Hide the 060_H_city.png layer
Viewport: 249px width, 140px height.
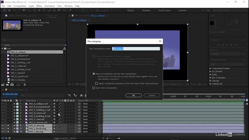point(3,125)
